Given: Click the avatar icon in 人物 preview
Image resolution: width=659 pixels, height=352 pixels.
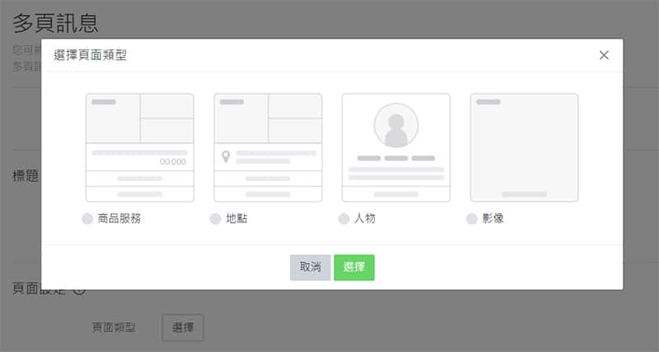Looking at the screenshot, I should tap(396, 125).
